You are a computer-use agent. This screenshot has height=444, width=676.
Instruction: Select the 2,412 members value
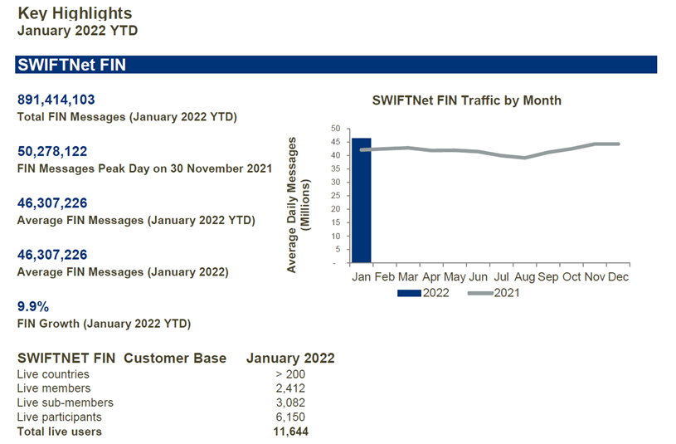coord(290,388)
